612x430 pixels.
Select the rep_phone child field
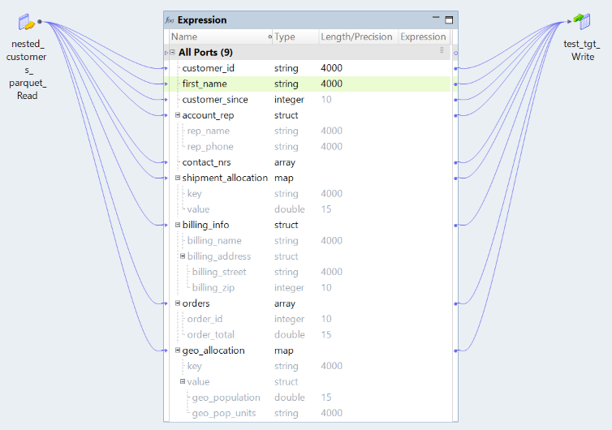[x=210, y=146]
